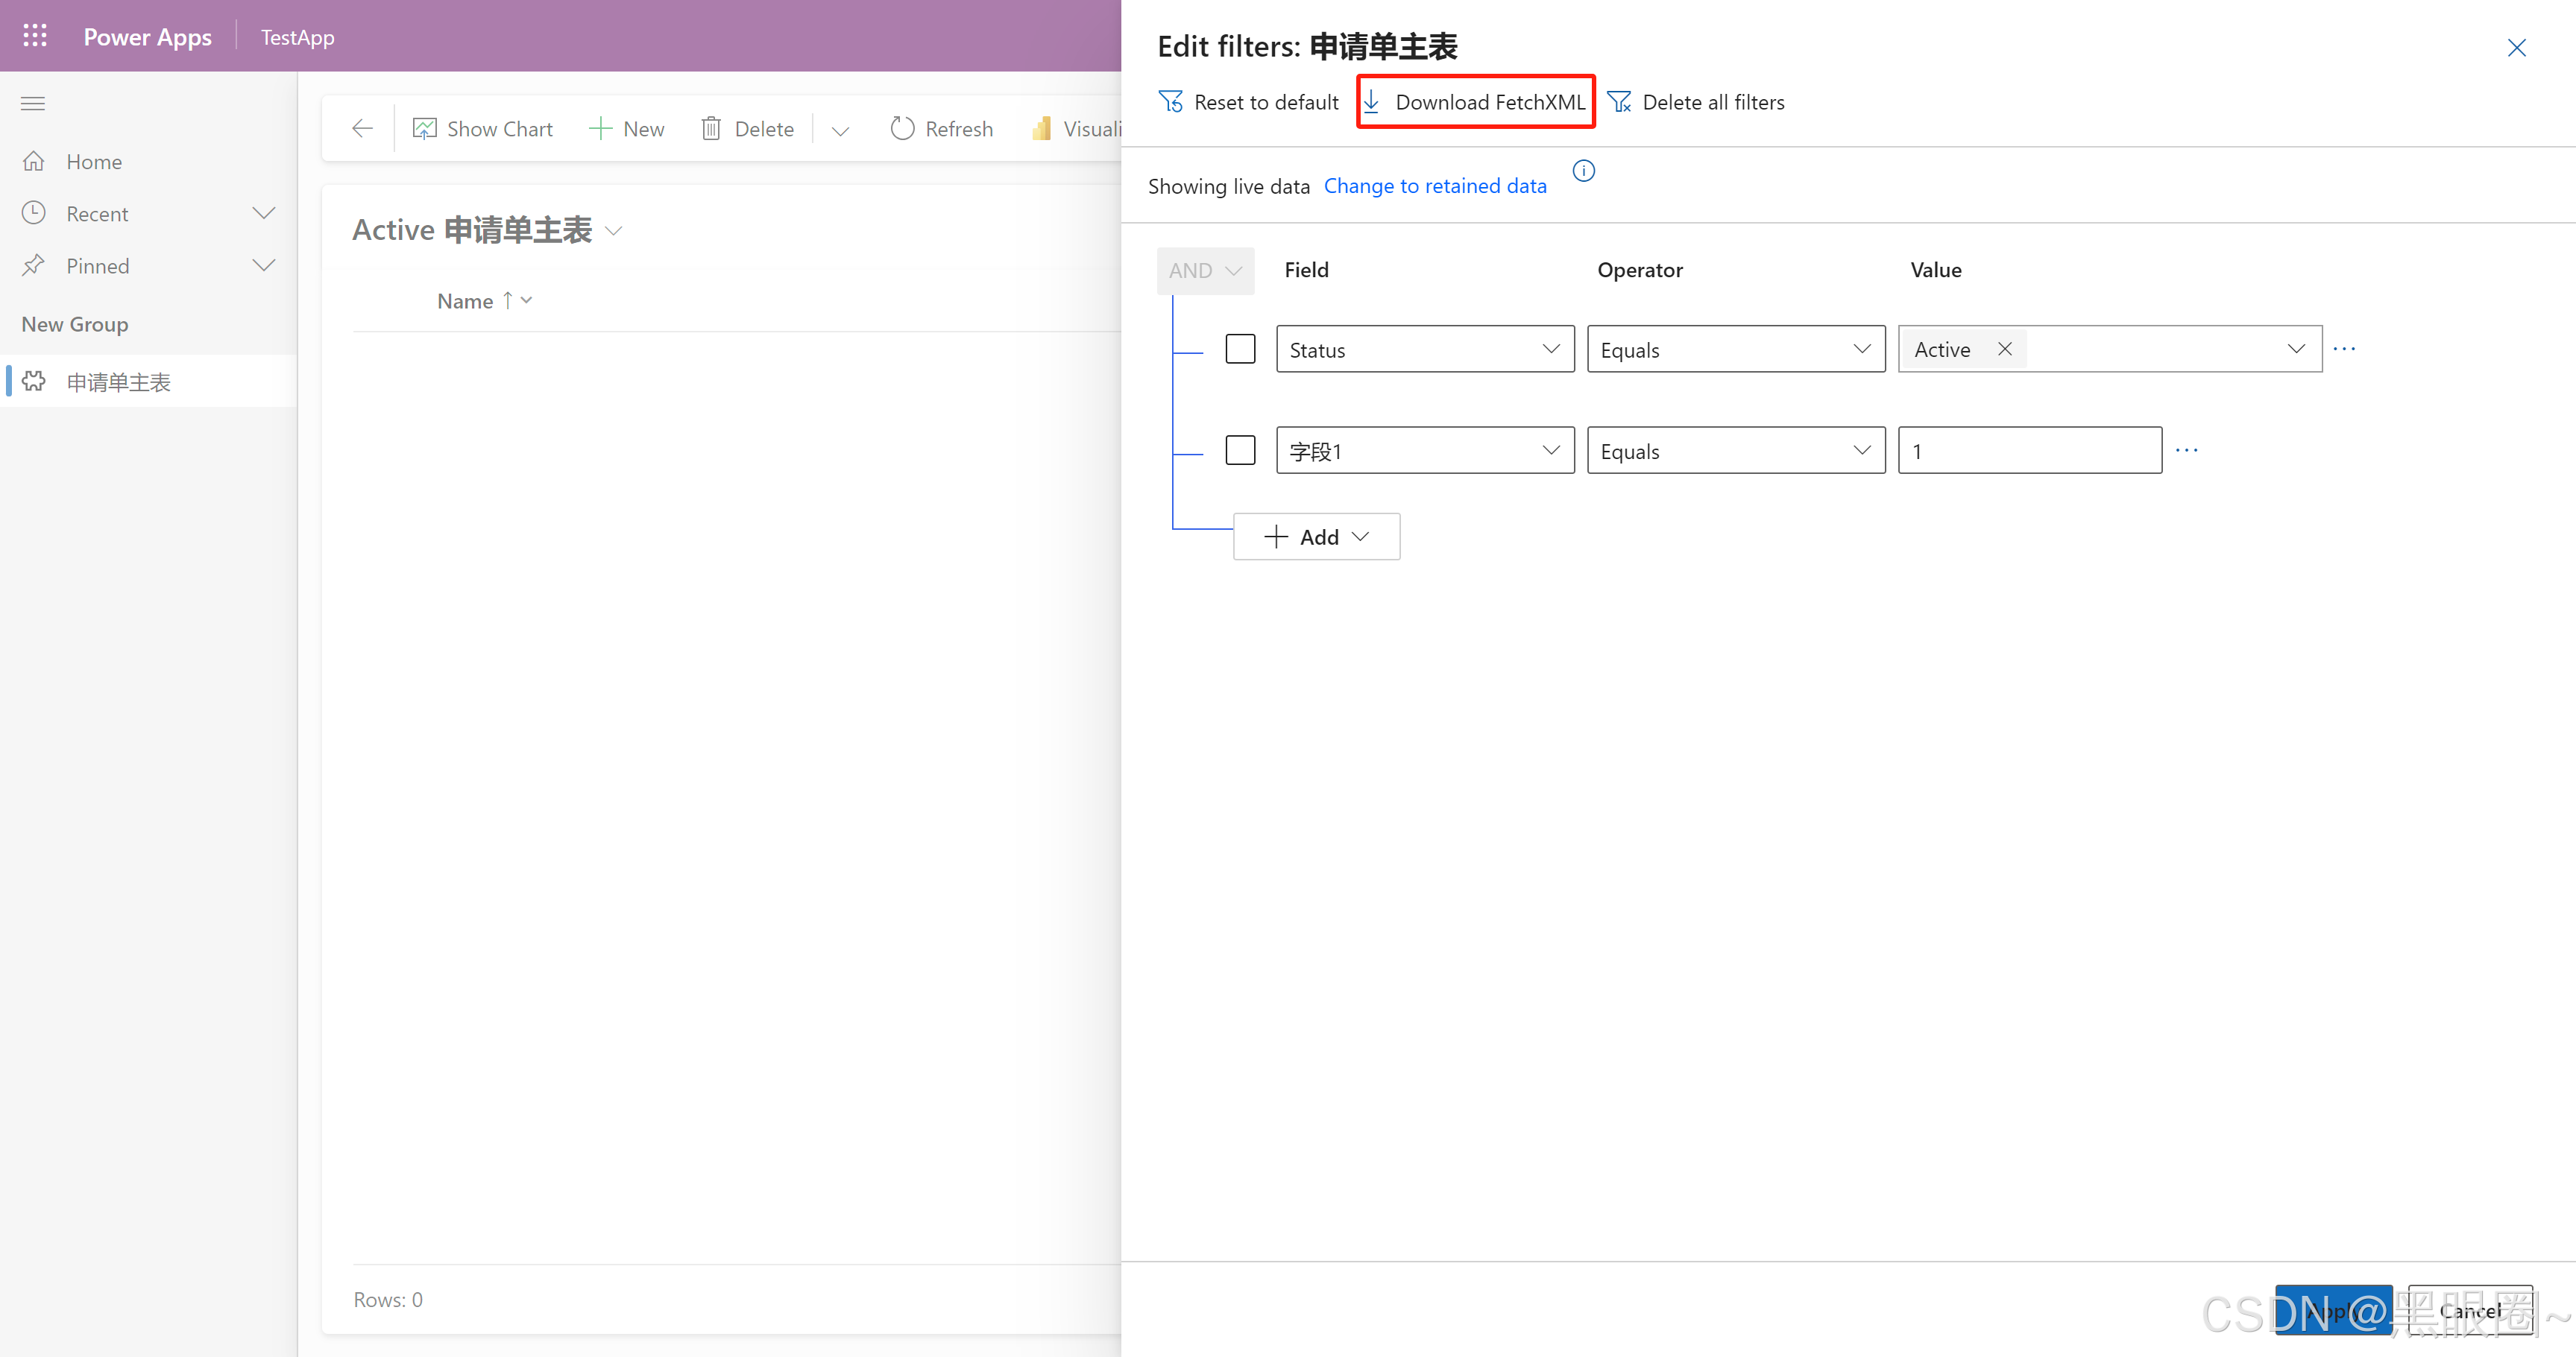Check the Status filter row checkbox
Image resolution: width=2576 pixels, height=1357 pixels.
[x=1240, y=349]
